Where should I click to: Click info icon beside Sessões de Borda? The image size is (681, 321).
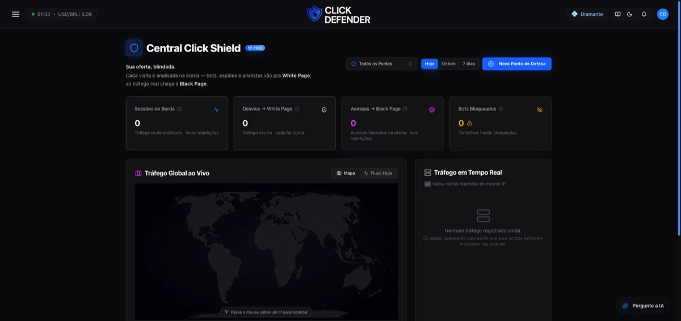click(x=179, y=109)
